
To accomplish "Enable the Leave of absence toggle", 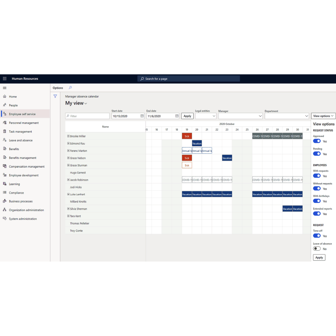I will (317, 249).
